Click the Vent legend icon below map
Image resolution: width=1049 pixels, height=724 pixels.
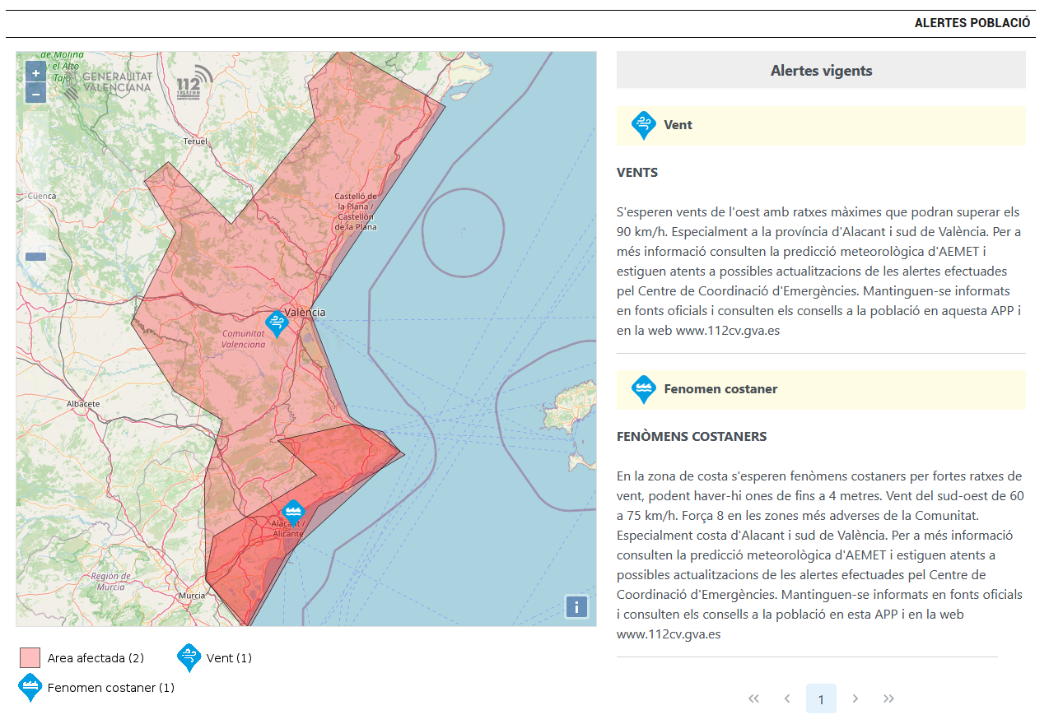(189, 657)
